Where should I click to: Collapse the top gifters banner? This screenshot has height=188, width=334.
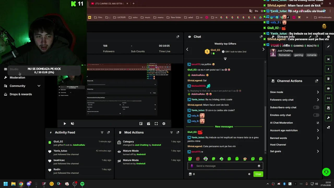point(225,59)
